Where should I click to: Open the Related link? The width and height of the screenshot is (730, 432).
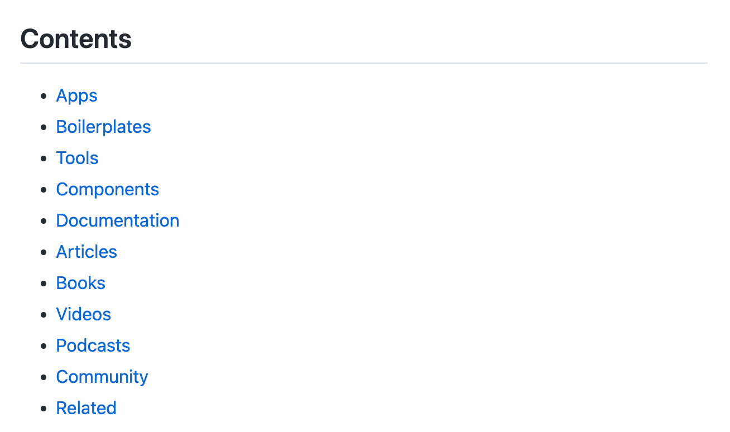pyautogui.click(x=86, y=409)
